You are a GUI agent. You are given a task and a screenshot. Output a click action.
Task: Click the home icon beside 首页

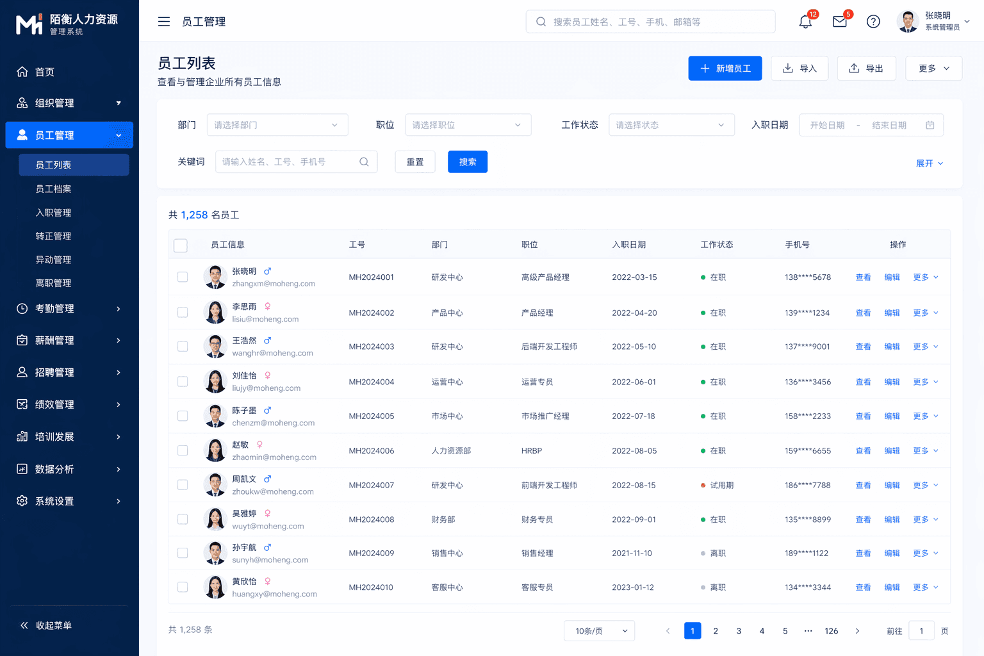click(x=22, y=72)
